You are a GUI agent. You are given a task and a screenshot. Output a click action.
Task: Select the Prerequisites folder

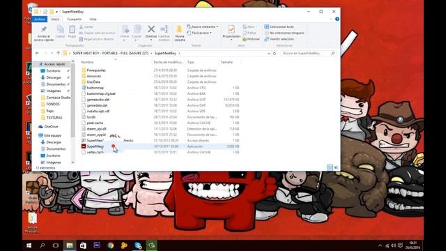96,70
